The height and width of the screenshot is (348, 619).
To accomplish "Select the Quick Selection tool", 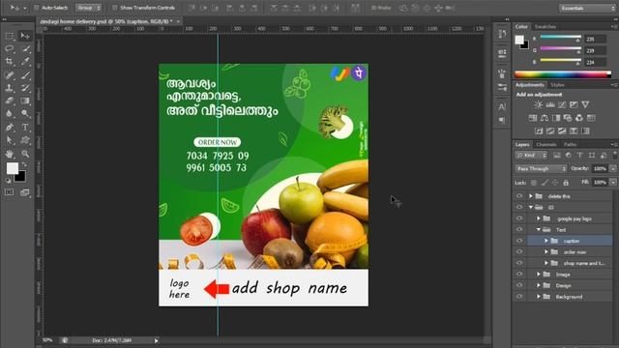I will (25, 49).
